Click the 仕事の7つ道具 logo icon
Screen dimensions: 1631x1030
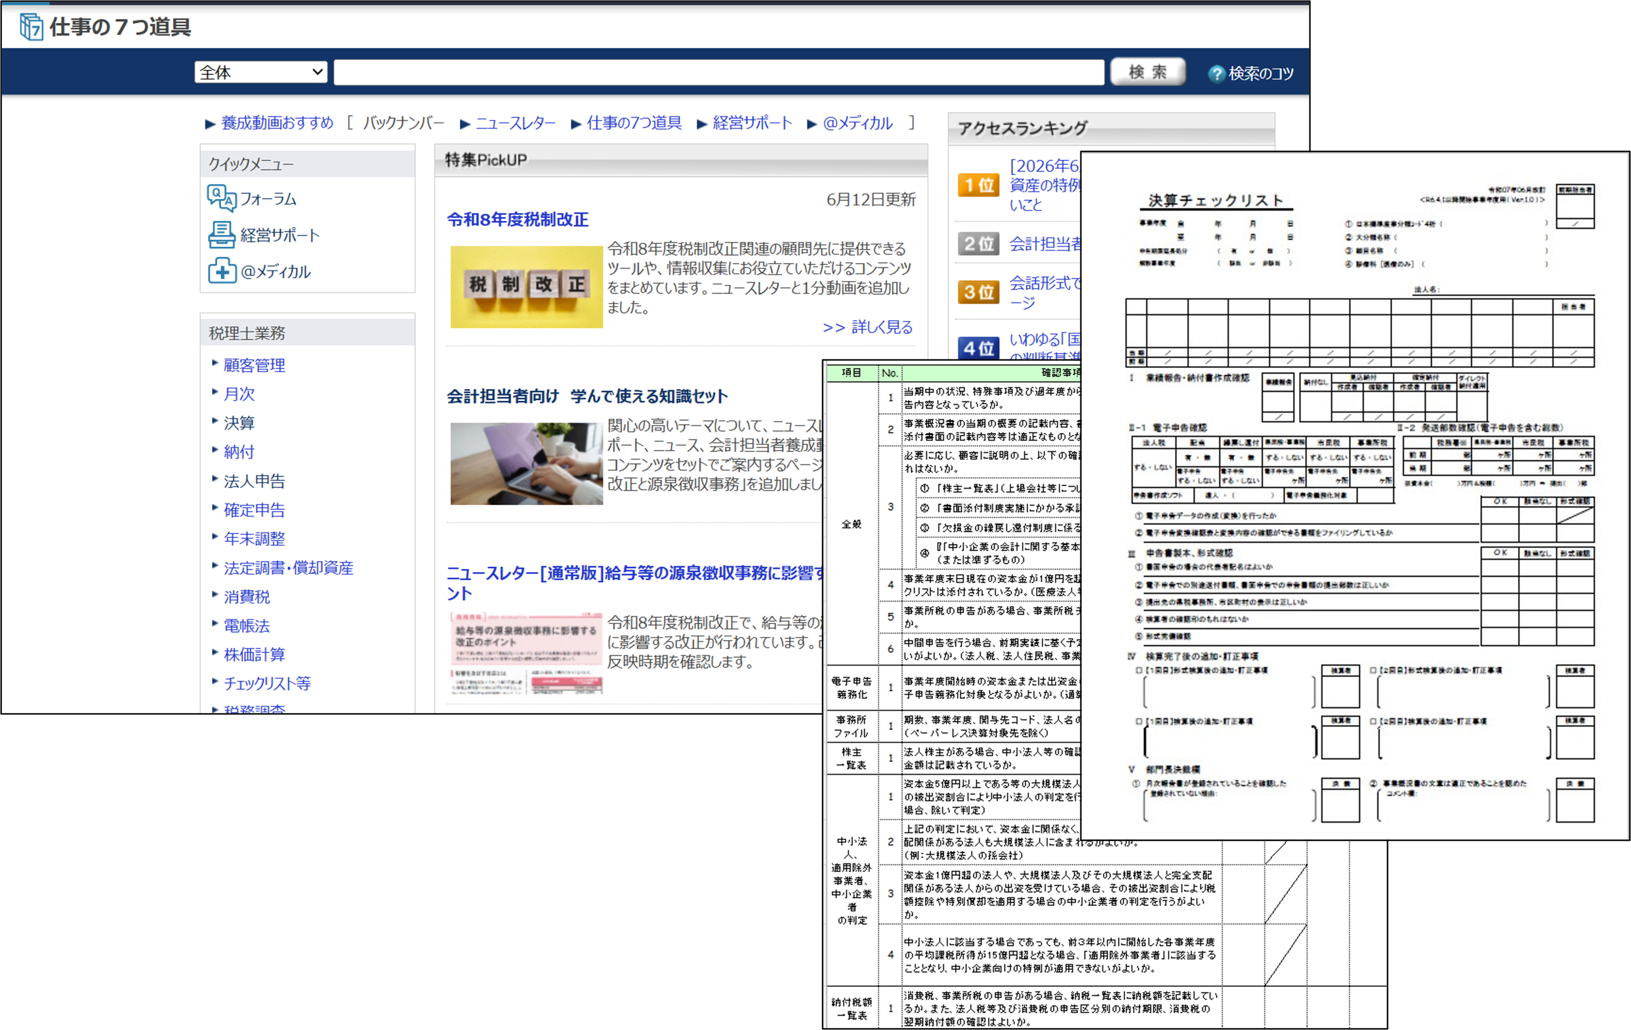point(31,26)
